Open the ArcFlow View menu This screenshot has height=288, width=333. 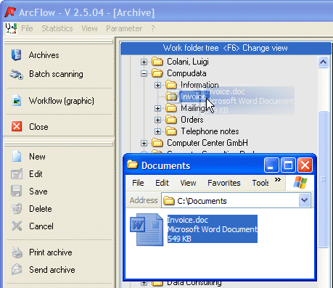pyautogui.click(x=89, y=28)
